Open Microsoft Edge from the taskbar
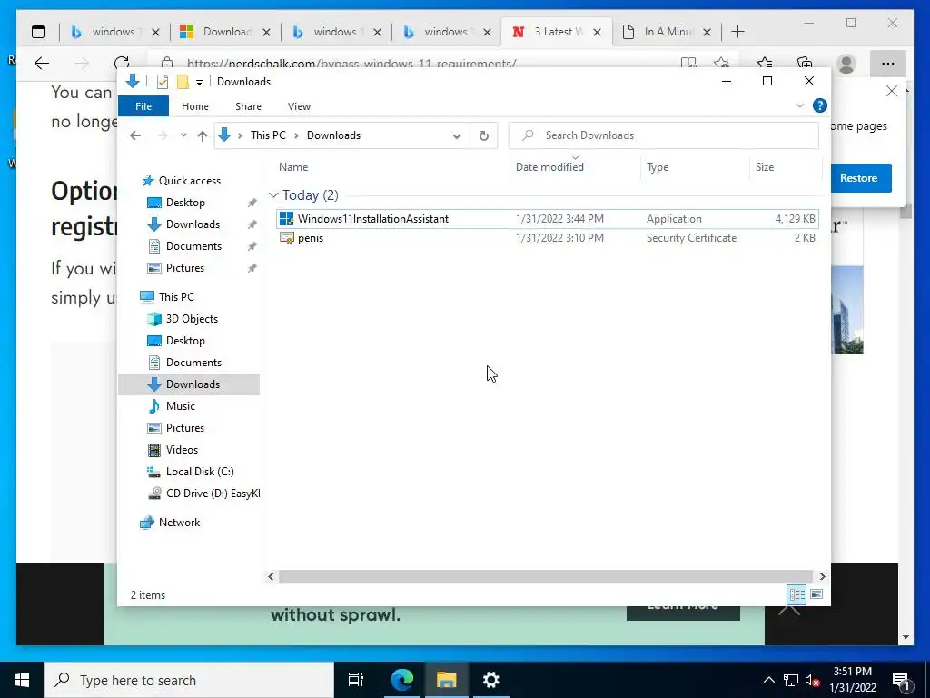 (401, 680)
